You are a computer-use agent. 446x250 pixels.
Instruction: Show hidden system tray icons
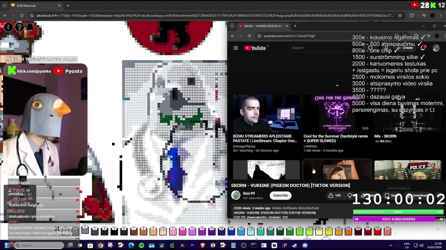point(391,245)
